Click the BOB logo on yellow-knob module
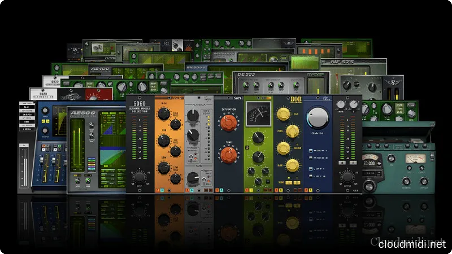 295,100
